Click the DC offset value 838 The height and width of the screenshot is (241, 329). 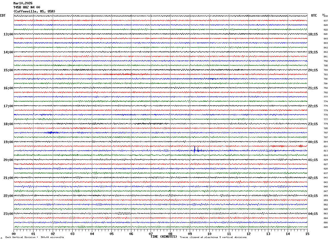(x=325, y=16)
